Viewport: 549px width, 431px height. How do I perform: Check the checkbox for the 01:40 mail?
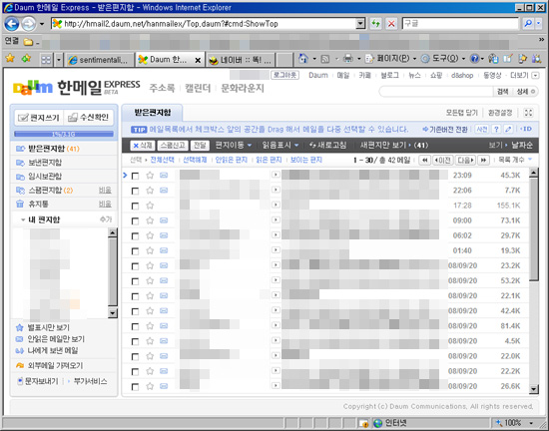135,251
